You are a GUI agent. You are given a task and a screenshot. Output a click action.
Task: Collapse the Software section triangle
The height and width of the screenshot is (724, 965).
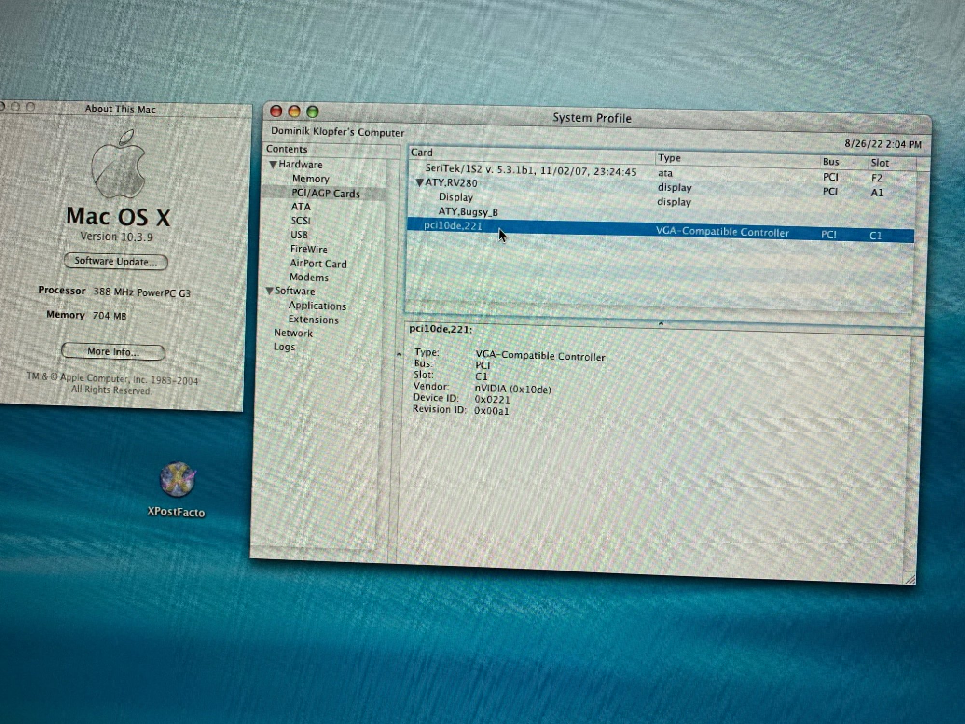tap(270, 291)
